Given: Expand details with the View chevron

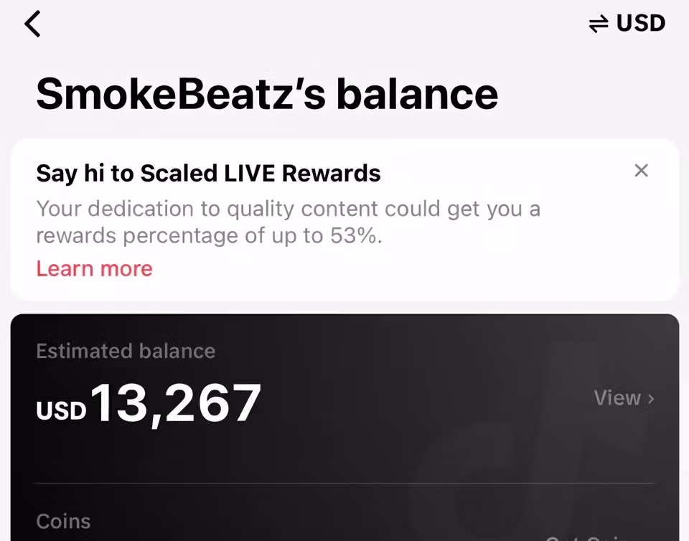Looking at the screenshot, I should coord(651,399).
